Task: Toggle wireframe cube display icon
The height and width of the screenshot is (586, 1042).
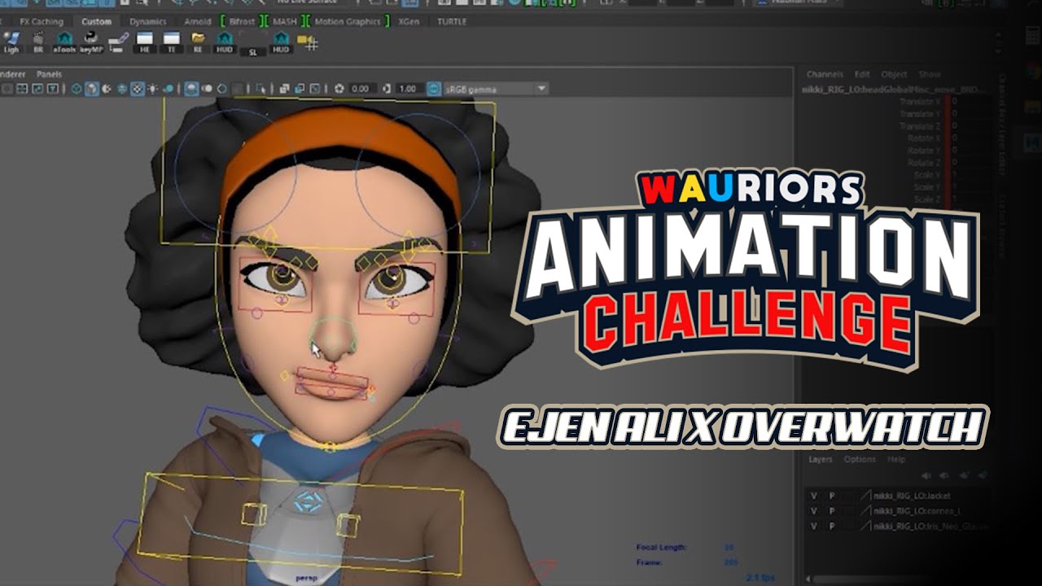Action: [76, 89]
